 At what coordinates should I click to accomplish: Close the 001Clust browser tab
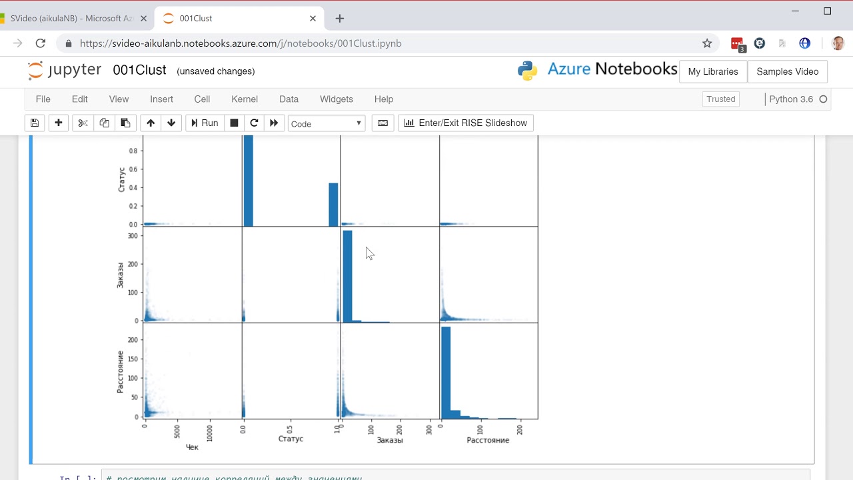(x=313, y=19)
